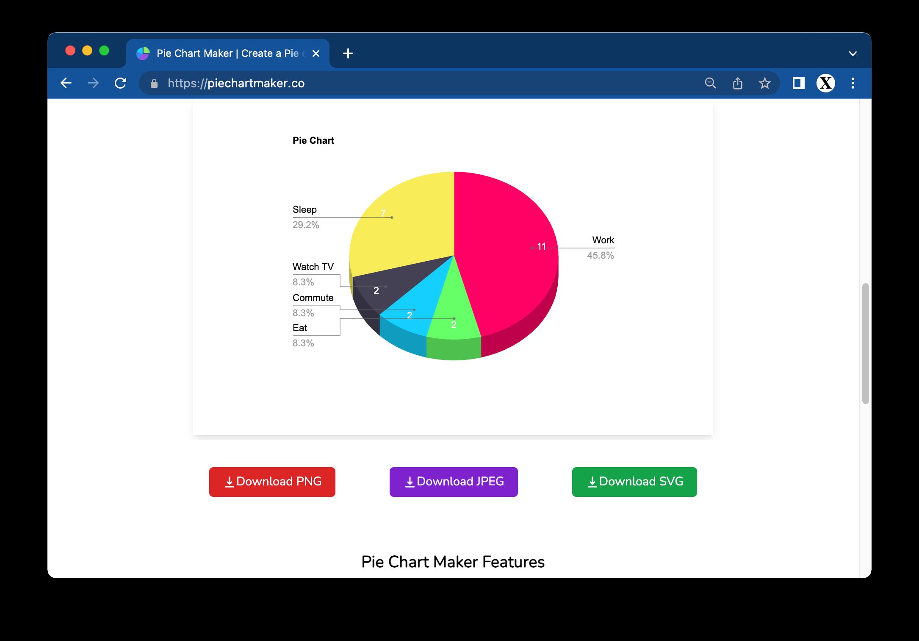Click the lock icon in the address bar

[x=154, y=84]
